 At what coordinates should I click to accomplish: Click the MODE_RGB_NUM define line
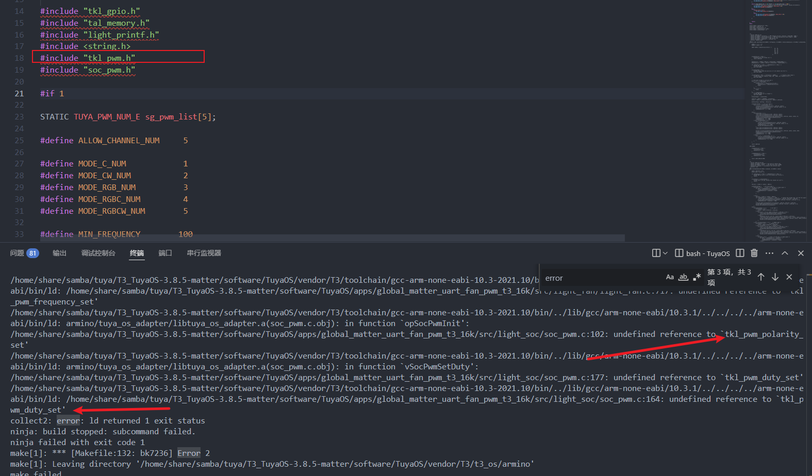coord(114,188)
